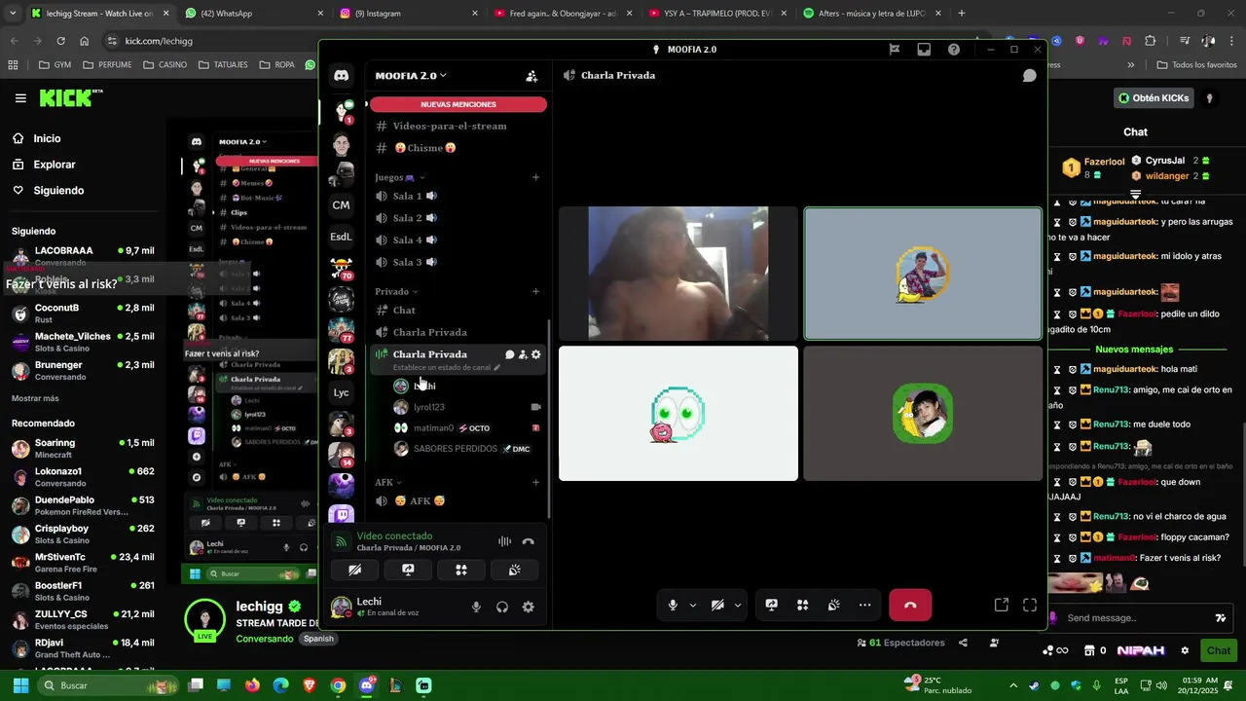This screenshot has height=701, width=1246.
Task: Open the Discord inbox icon in title bar
Action: tap(924, 50)
